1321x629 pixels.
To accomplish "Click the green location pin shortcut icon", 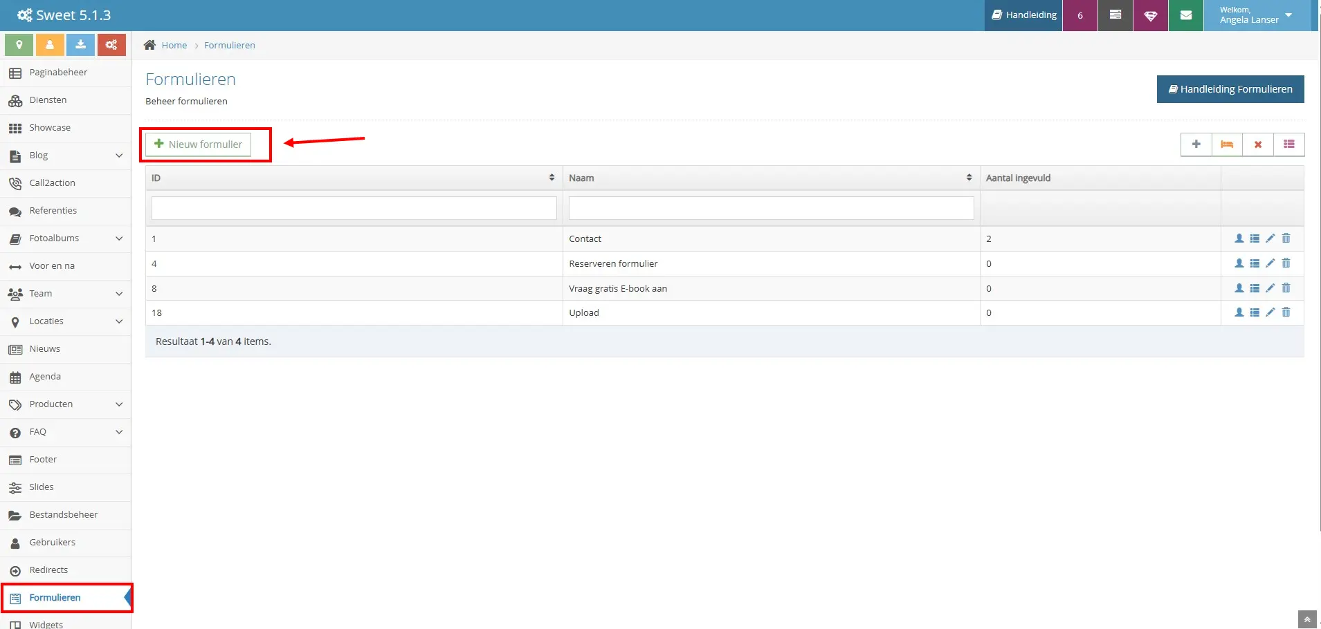I will tap(19, 45).
